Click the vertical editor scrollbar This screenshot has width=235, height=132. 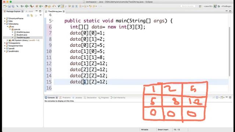point(229,52)
